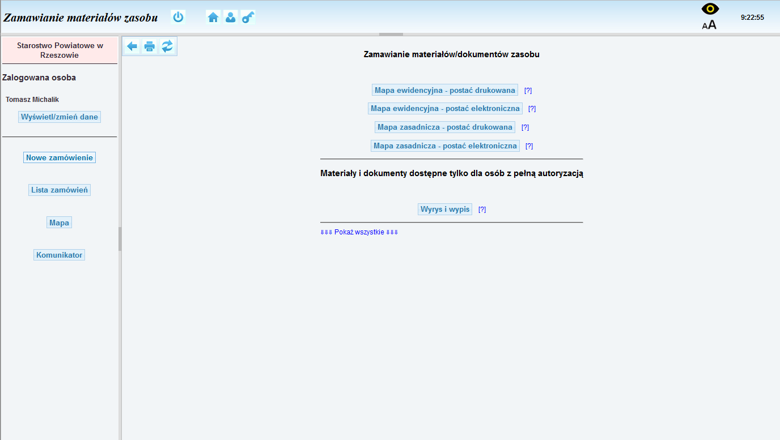
Task: Open Lista zamówień in sidebar
Action: (60, 190)
